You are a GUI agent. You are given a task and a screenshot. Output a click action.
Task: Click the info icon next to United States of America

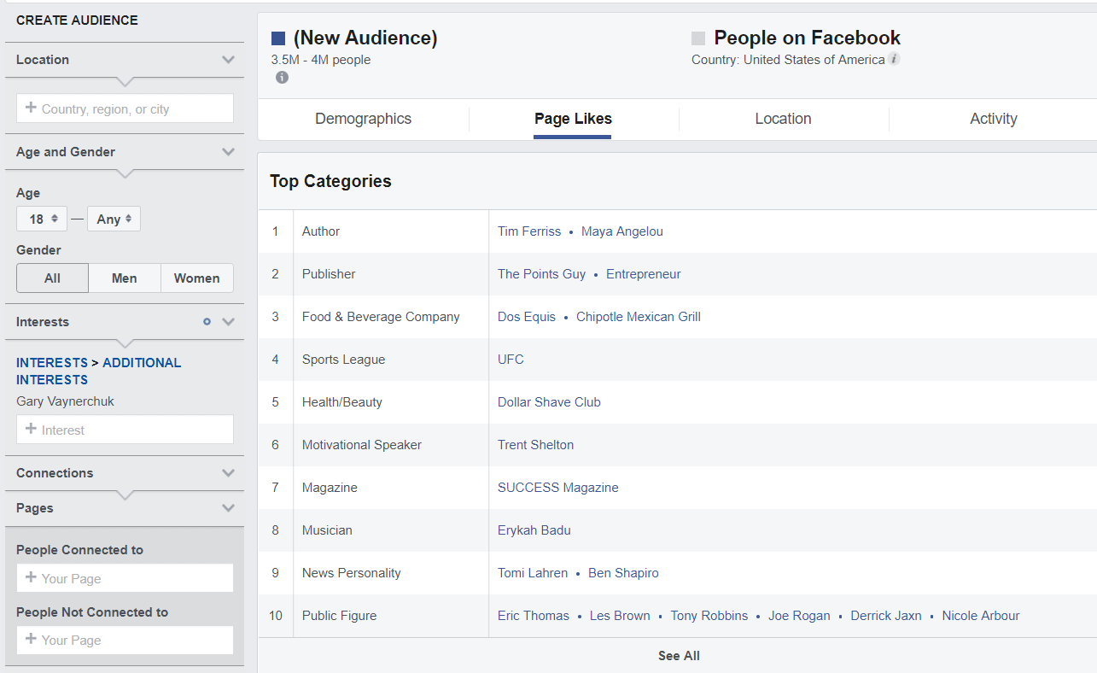coord(893,59)
